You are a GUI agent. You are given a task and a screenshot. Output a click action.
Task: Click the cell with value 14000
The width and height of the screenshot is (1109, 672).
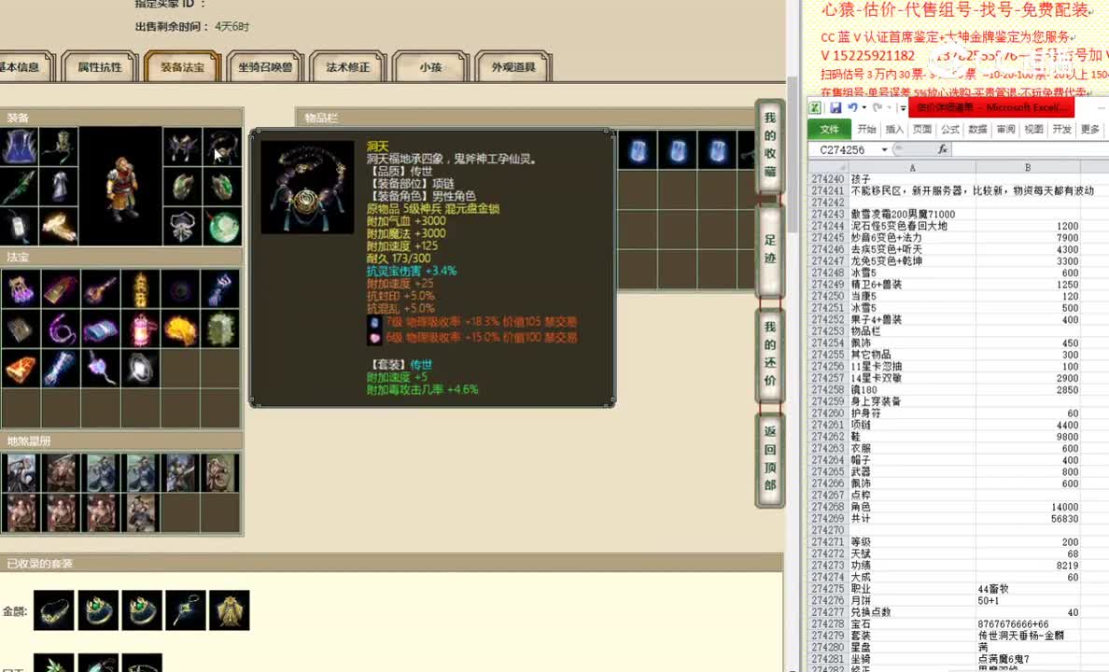point(1029,507)
